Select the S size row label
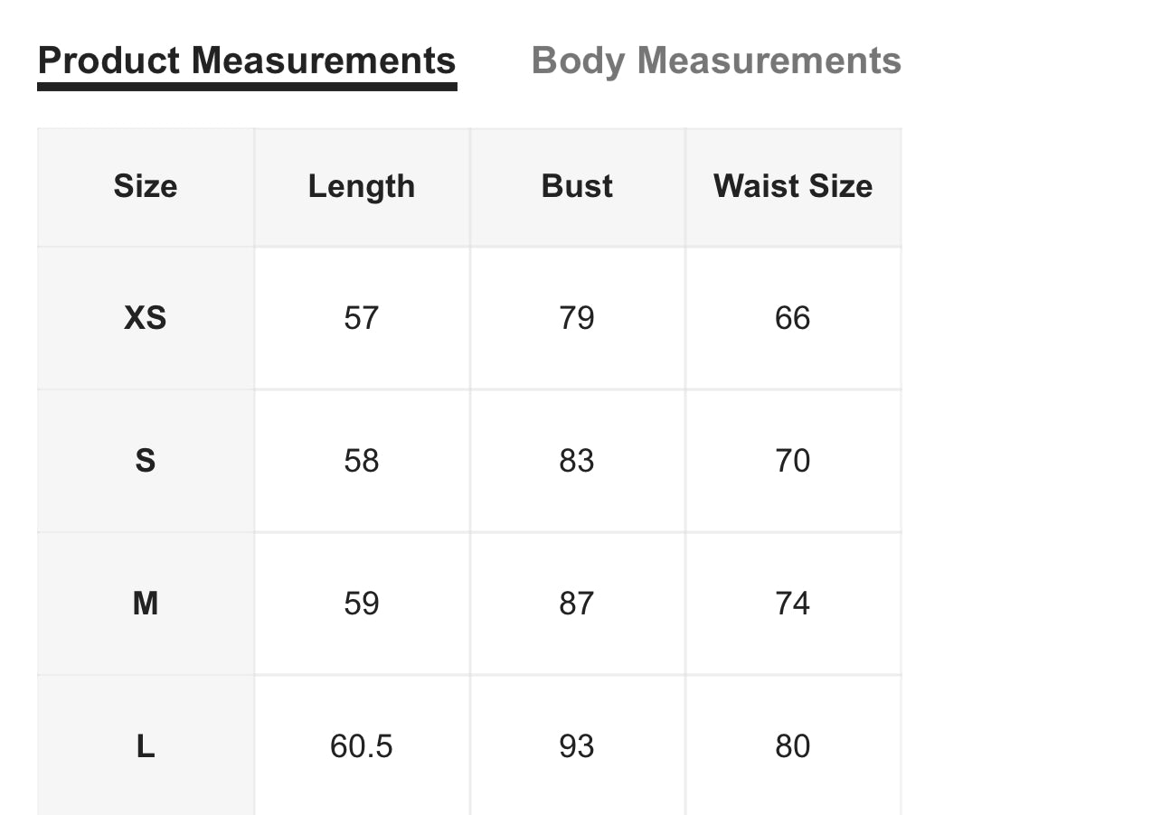 point(146,461)
